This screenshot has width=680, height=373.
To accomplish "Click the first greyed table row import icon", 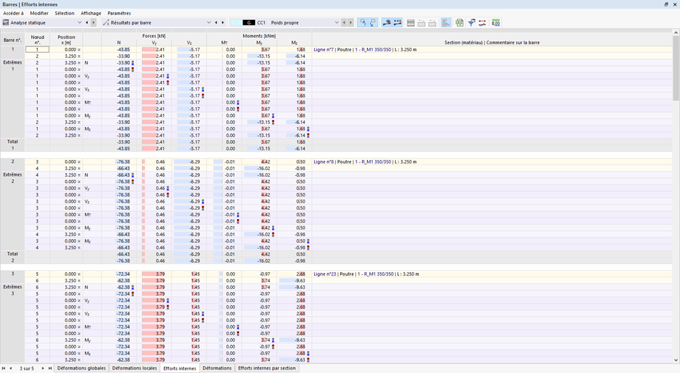I will 422,23.
